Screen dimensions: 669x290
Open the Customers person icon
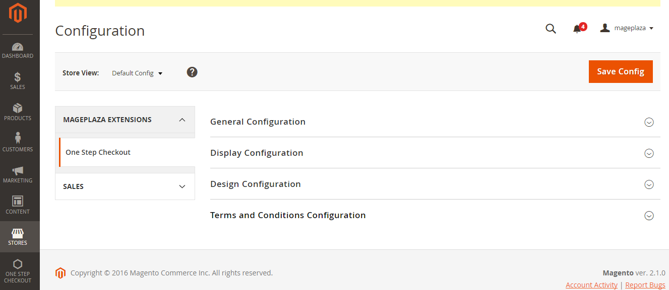pos(18,139)
